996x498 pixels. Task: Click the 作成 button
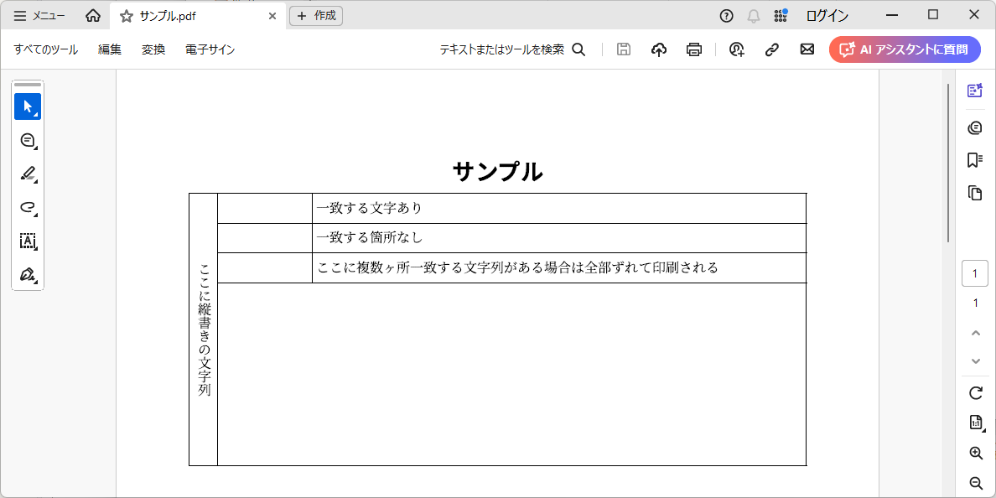pyautogui.click(x=316, y=16)
